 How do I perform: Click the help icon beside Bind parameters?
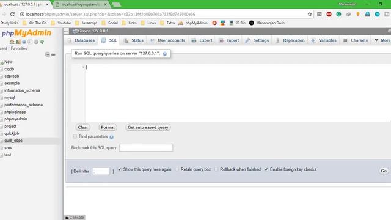[x=111, y=137]
